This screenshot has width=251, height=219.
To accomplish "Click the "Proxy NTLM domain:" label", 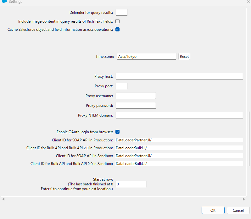I will (x=95, y=115).
